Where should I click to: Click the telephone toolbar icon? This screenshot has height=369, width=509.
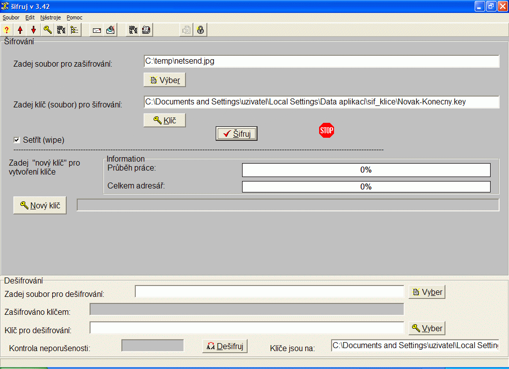coord(146,30)
